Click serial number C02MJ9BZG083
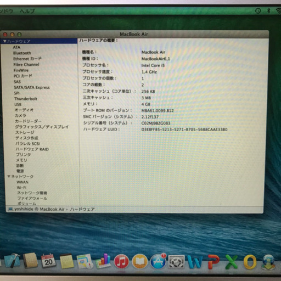Screen dimensions: 281x281 point(156,123)
